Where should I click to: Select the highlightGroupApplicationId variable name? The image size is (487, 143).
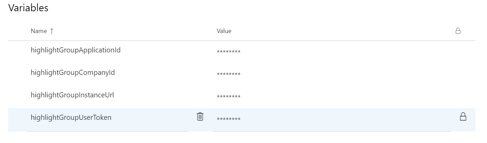tap(76, 50)
